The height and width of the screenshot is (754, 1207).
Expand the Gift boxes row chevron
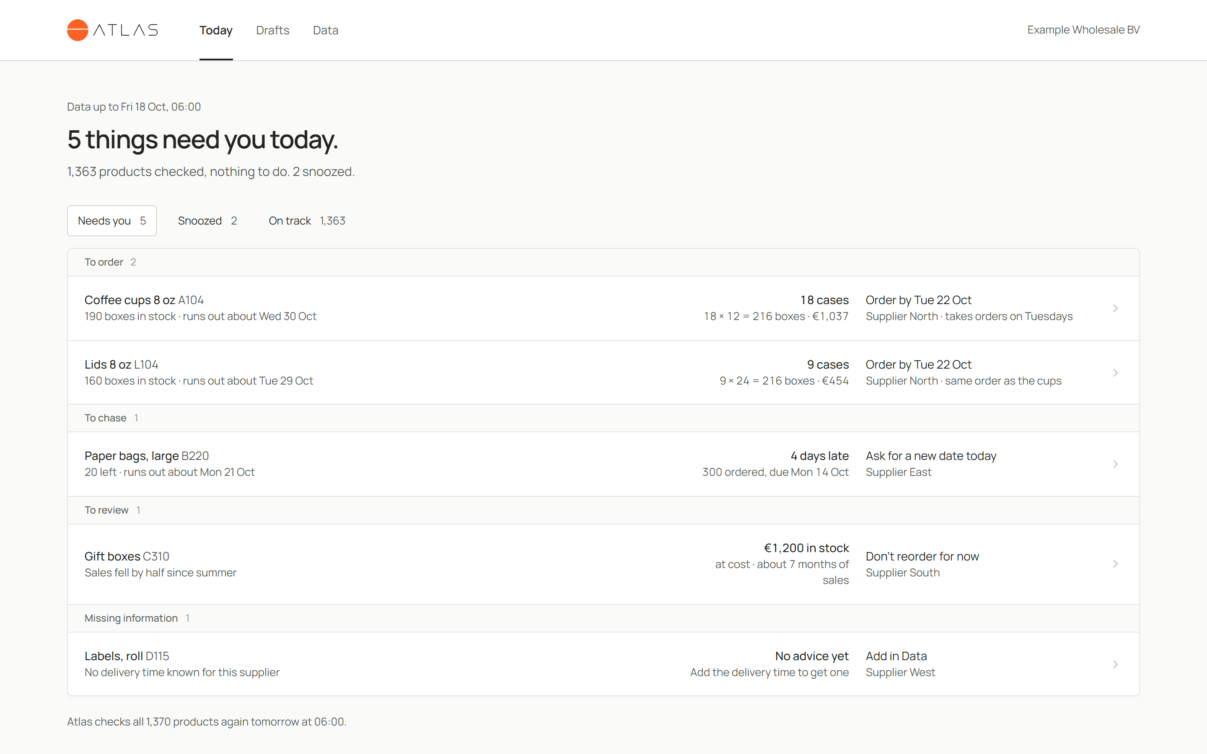pyautogui.click(x=1115, y=564)
